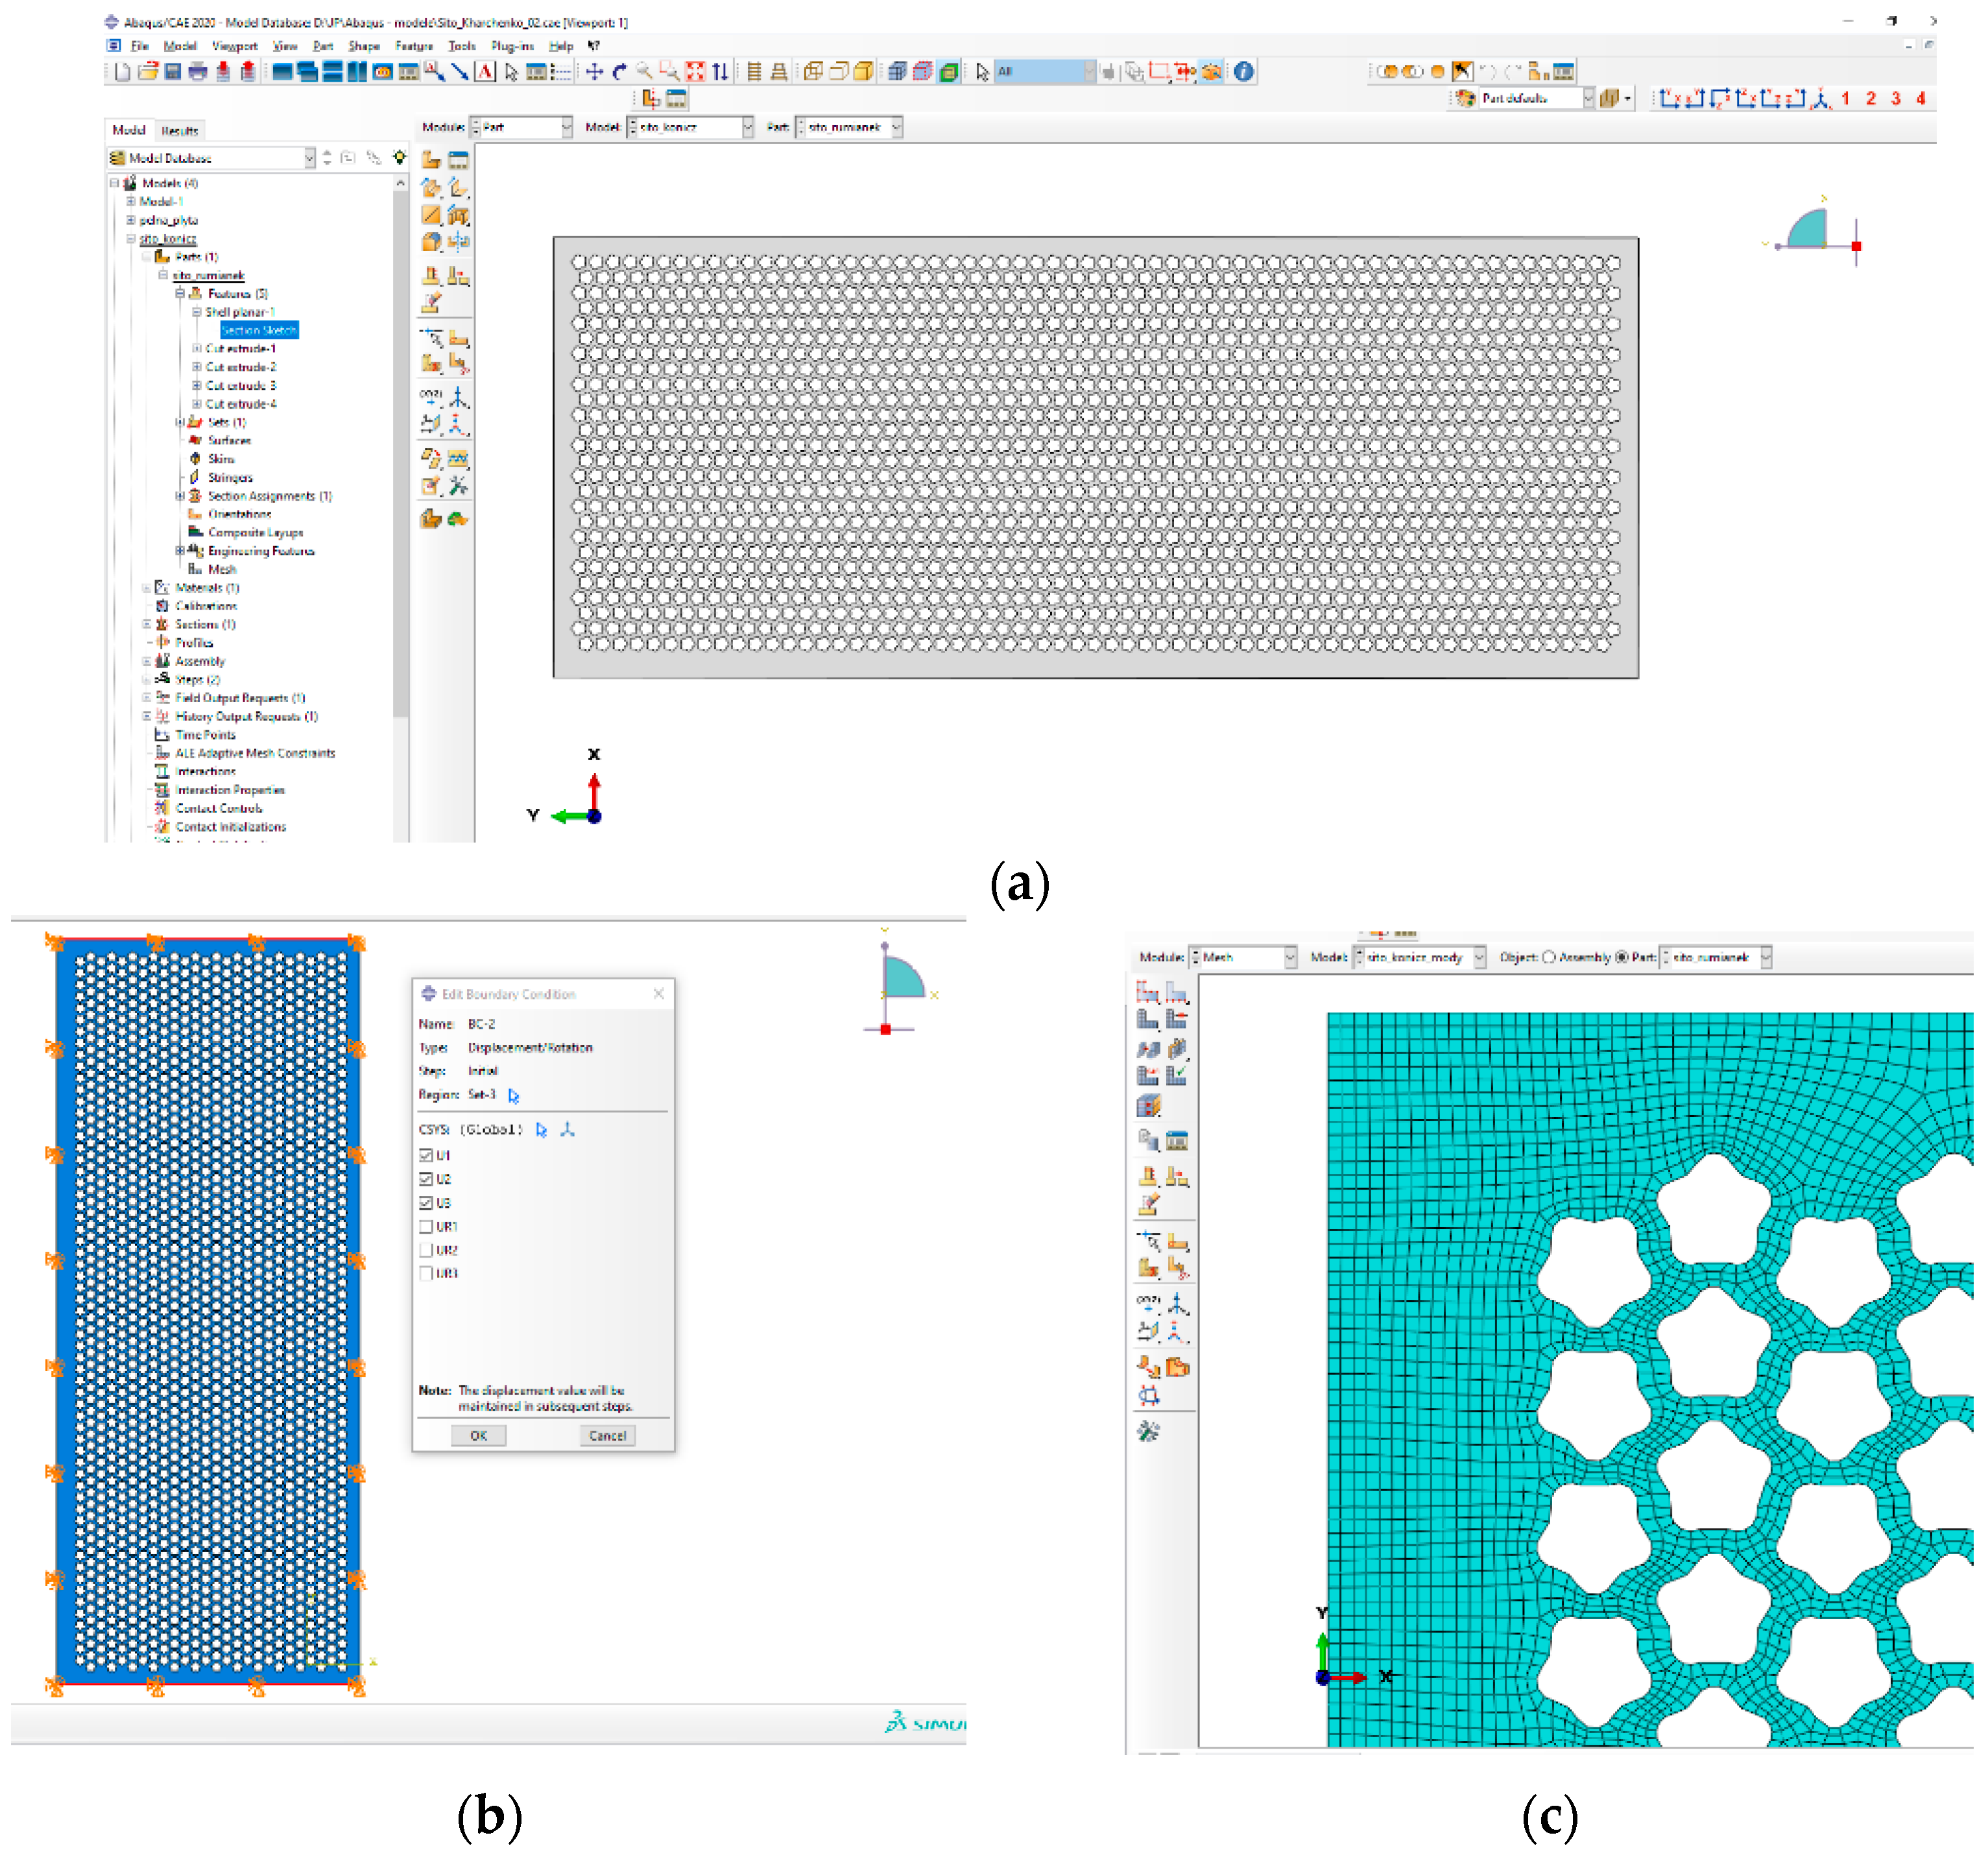Open the Module dropdown showing Part

pyautogui.click(x=566, y=127)
